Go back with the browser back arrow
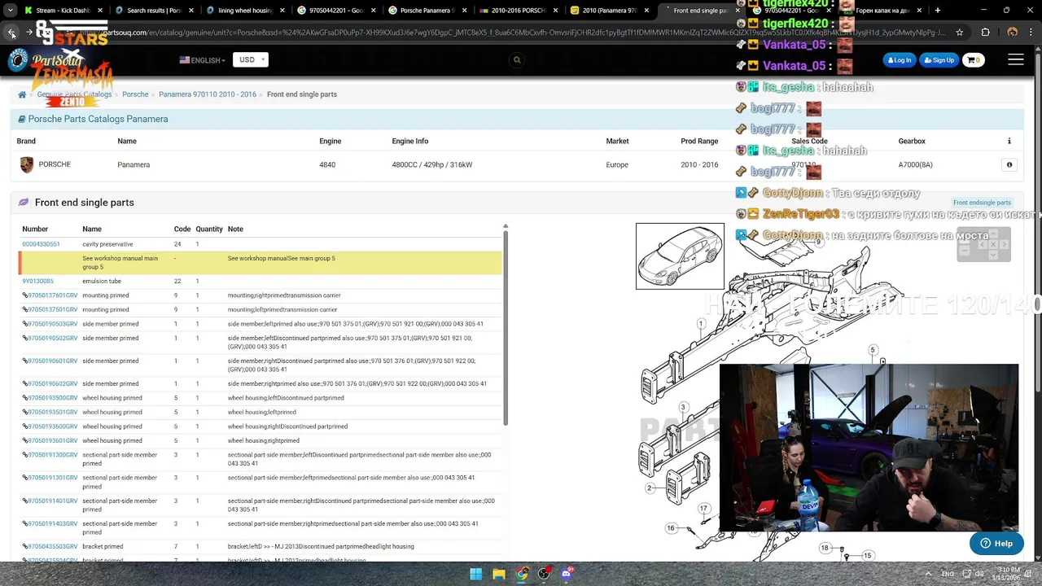Viewport: 1042px width, 586px height. (x=12, y=33)
